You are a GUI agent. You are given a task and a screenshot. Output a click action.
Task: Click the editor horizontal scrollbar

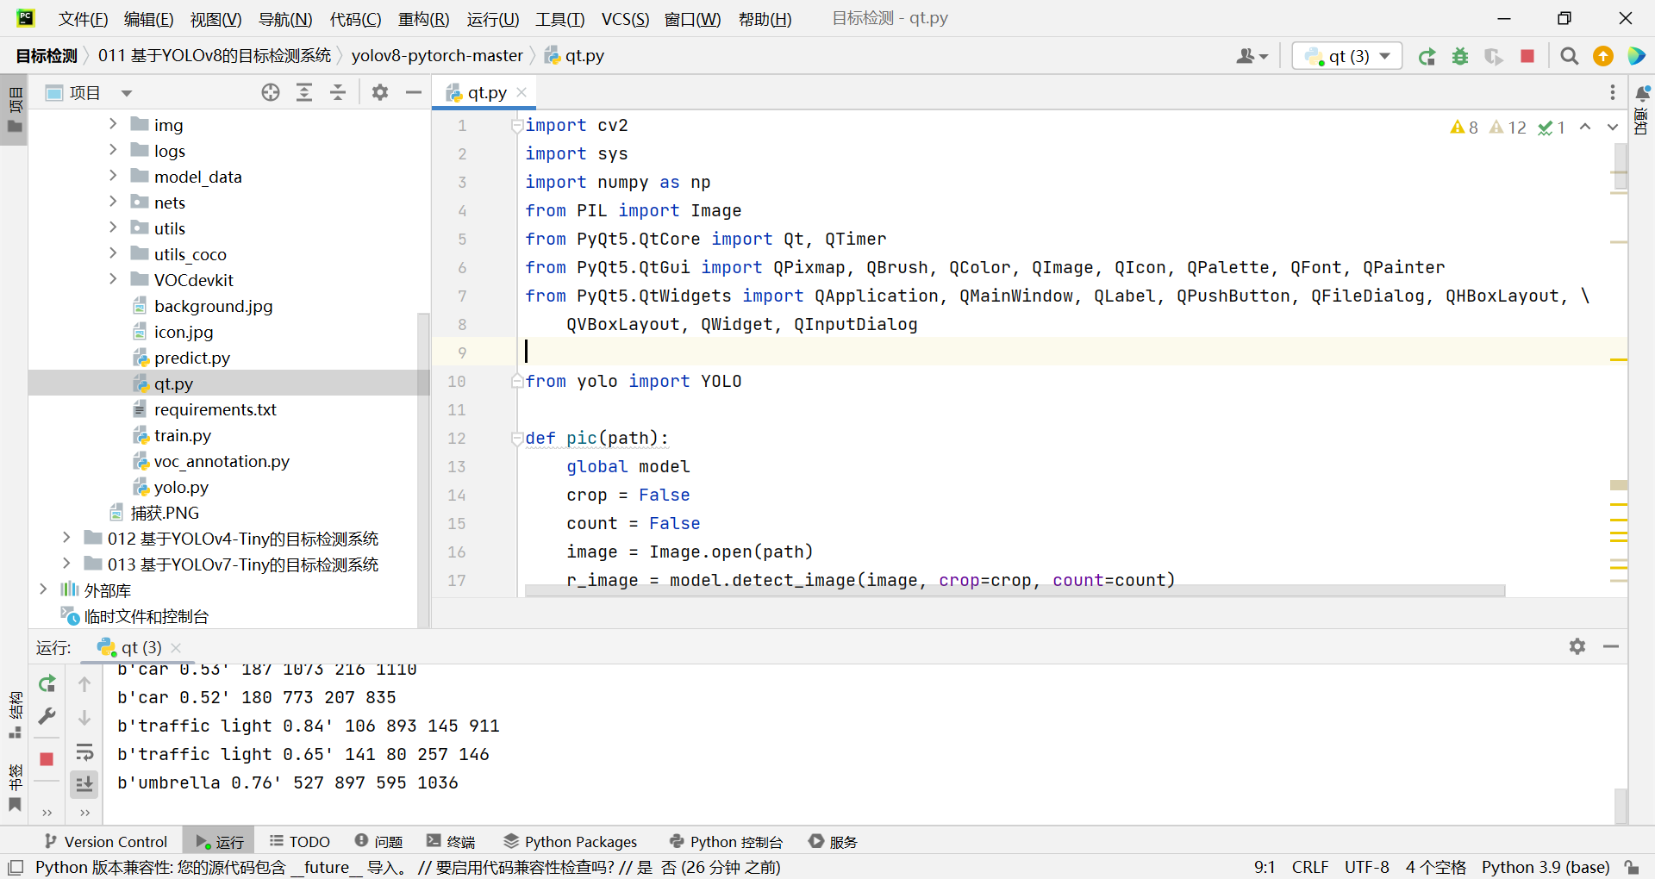click(x=1015, y=591)
